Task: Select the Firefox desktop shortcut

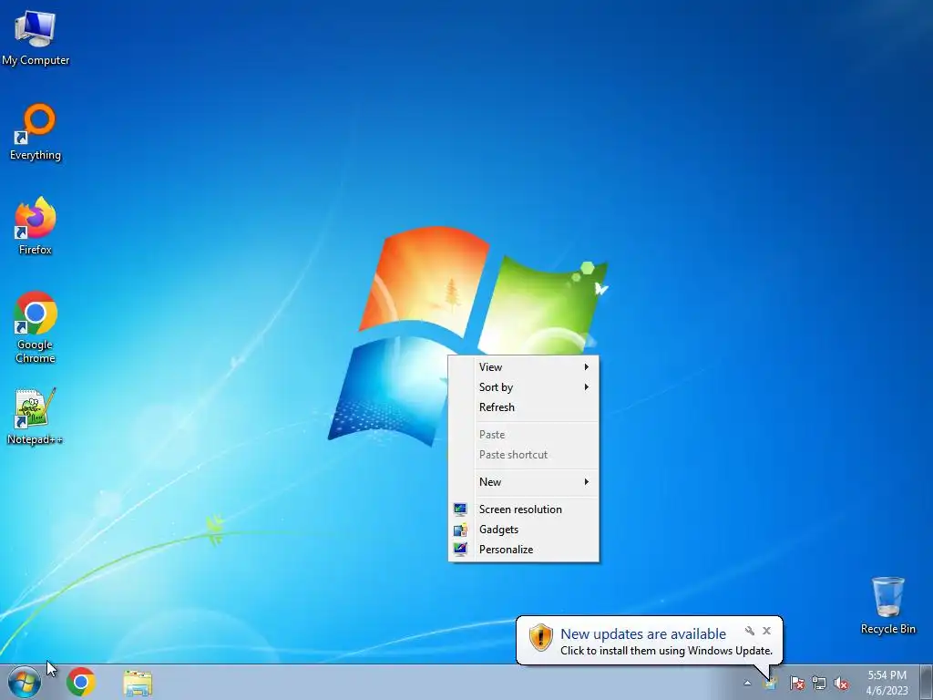Action: click(36, 227)
